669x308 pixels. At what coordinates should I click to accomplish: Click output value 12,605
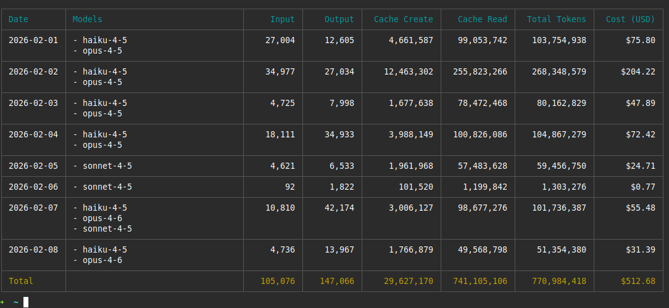point(339,40)
